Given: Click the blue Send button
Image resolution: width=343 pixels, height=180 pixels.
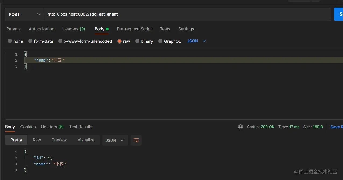Looking at the screenshot, I should [338, 14].
